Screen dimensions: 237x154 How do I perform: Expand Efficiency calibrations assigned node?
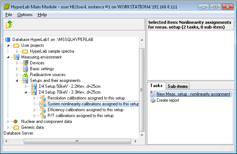pos(34,110)
